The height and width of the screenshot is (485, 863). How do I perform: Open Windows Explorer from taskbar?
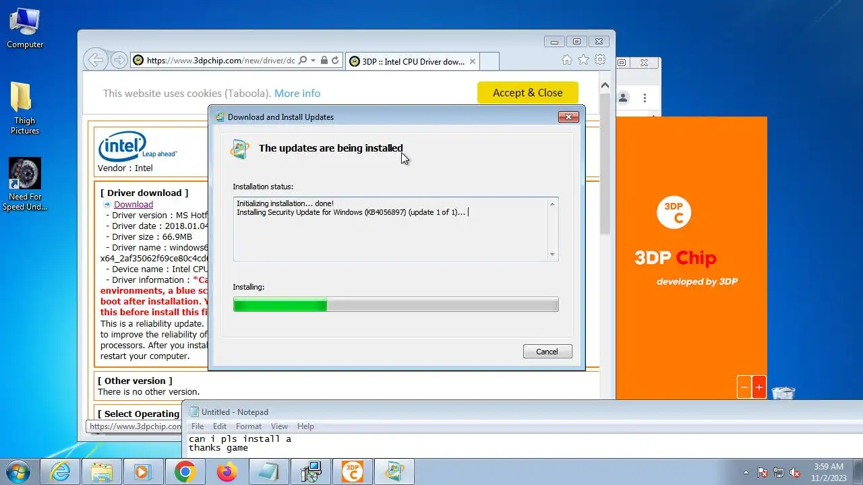coord(102,472)
